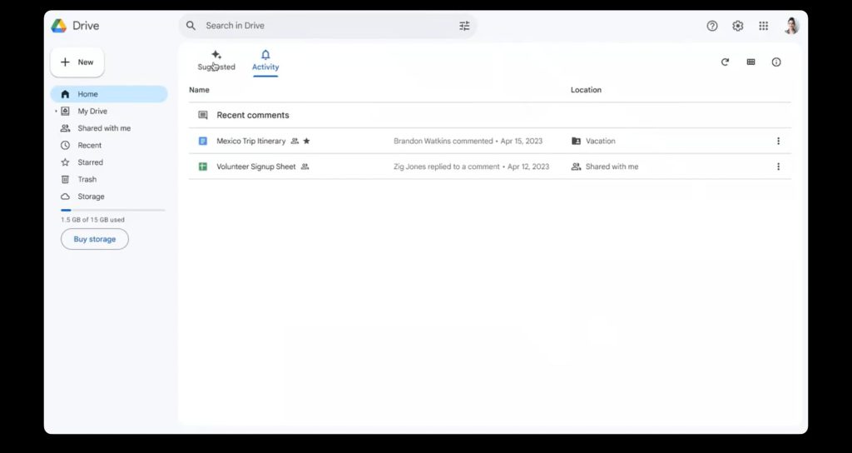Open the Settings gear icon
The height and width of the screenshot is (453, 852).
[738, 26]
